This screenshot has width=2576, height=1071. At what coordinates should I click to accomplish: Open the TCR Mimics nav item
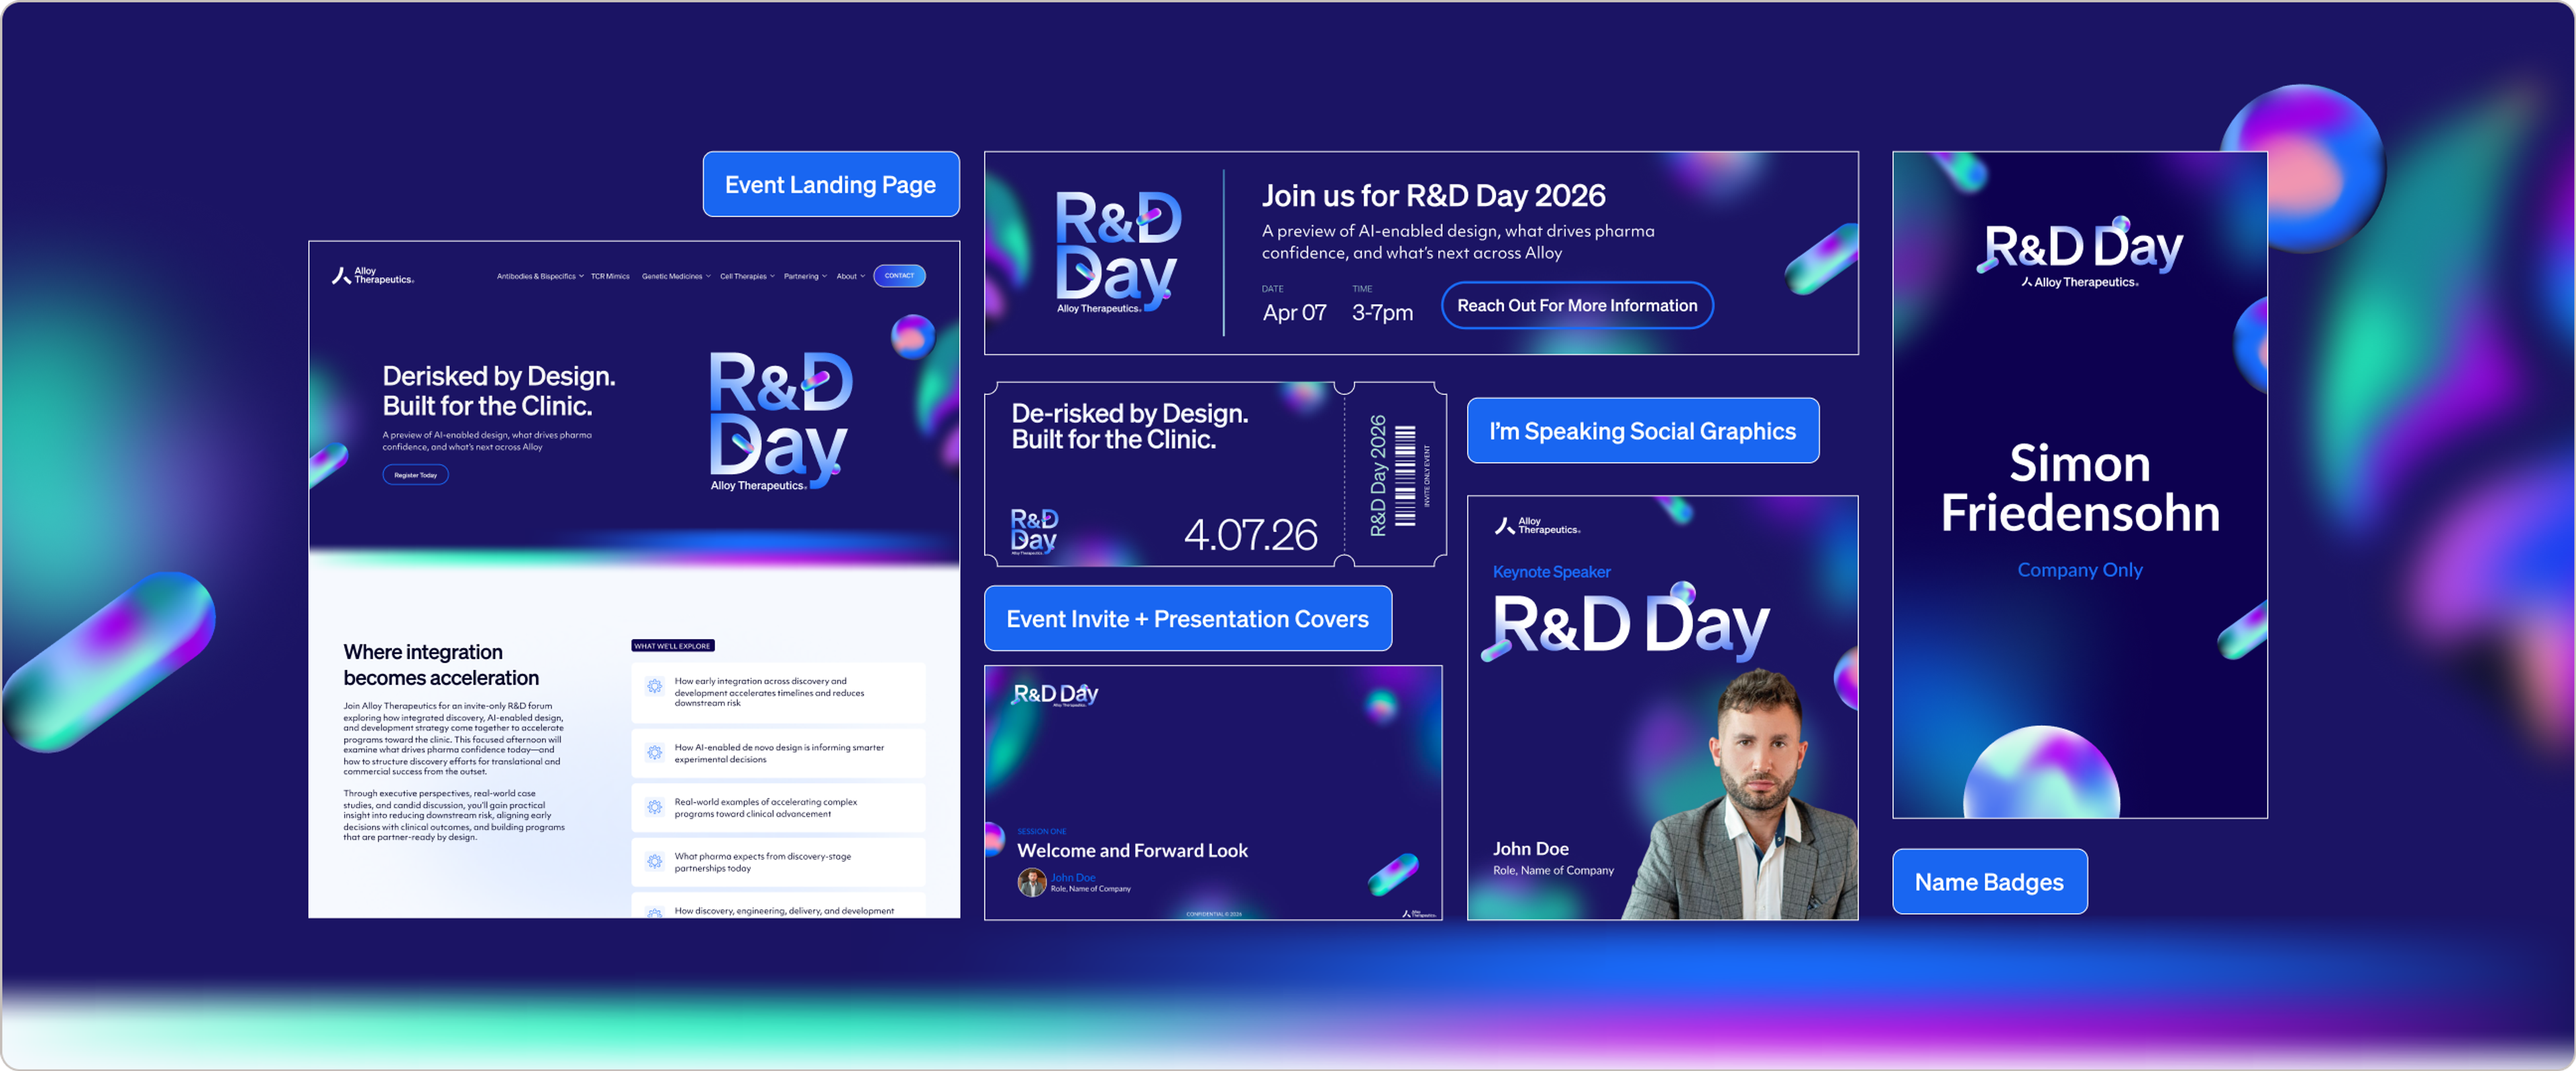(x=610, y=276)
